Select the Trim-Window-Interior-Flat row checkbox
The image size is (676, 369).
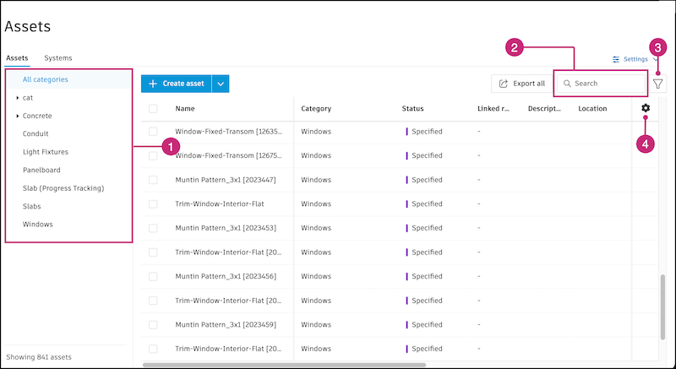tap(153, 203)
